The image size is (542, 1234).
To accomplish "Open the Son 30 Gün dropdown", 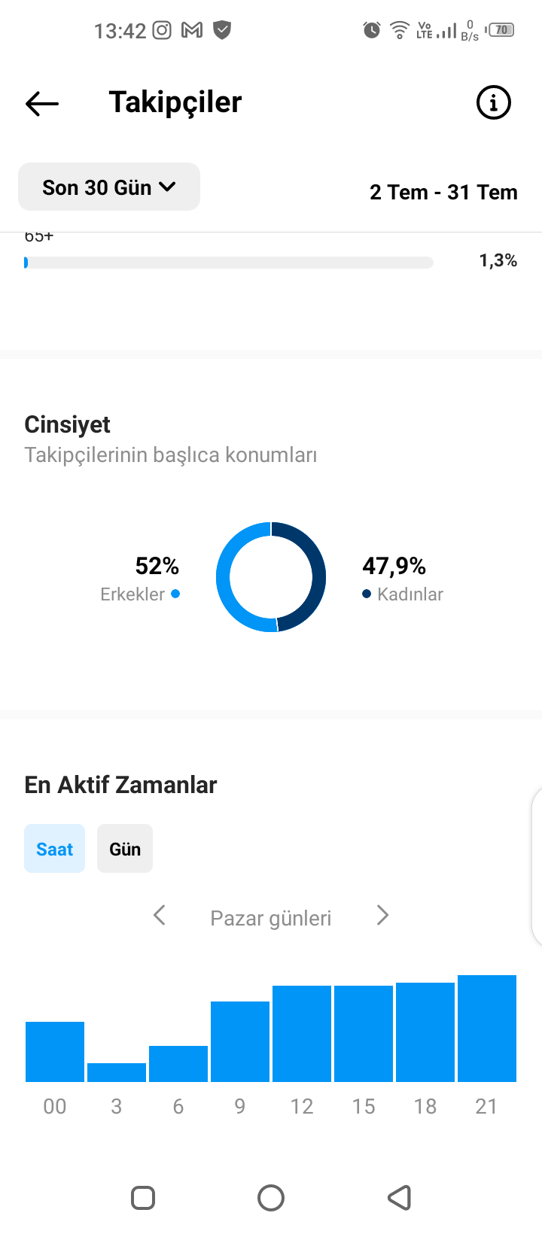I will pyautogui.click(x=109, y=187).
